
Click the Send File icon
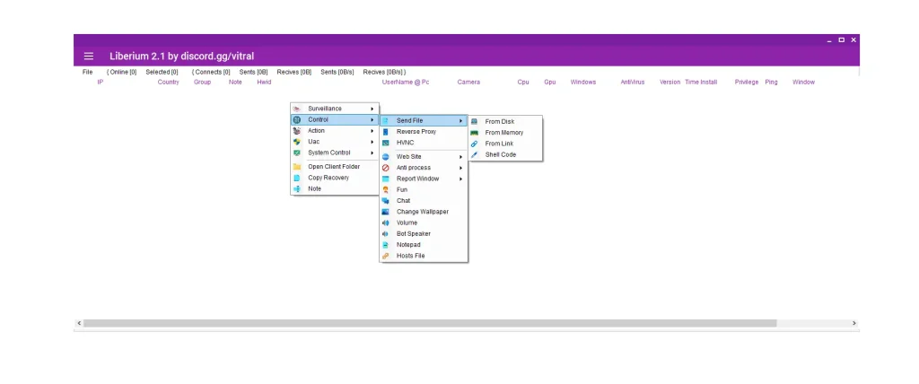(385, 121)
